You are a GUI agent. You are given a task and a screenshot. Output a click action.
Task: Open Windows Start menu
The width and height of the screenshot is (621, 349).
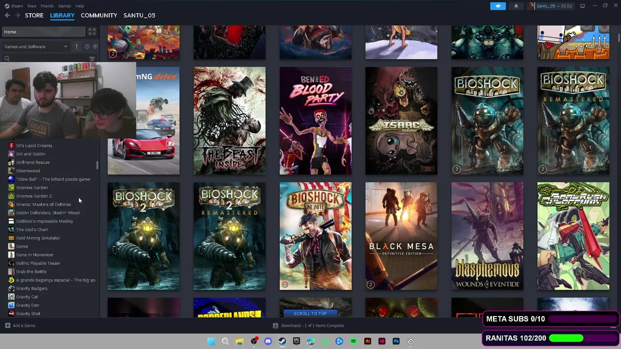(x=211, y=341)
